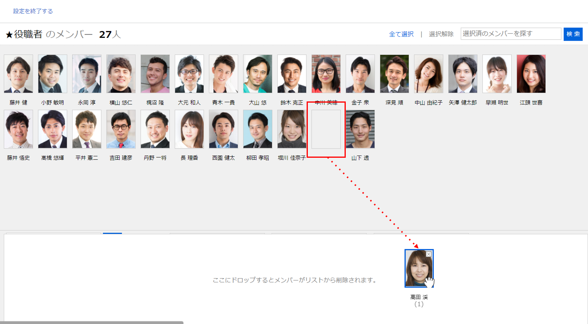Viewport: 588px width, 324px height.
Task: Click 設定を終了する link
Action: point(33,11)
